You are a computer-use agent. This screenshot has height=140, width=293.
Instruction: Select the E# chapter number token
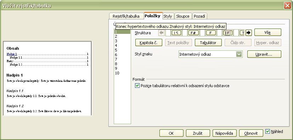[193, 33]
